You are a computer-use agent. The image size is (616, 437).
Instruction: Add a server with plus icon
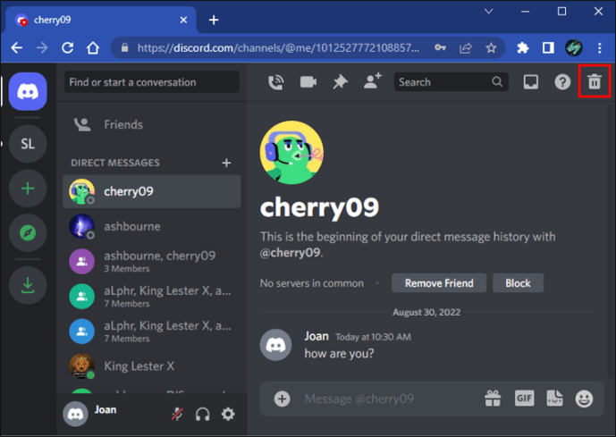pyautogui.click(x=28, y=189)
